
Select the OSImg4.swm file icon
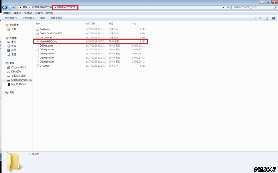[37, 58]
